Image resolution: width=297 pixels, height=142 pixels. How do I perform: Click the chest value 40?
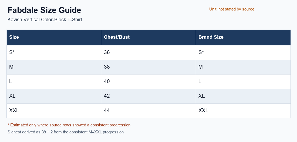148,81
